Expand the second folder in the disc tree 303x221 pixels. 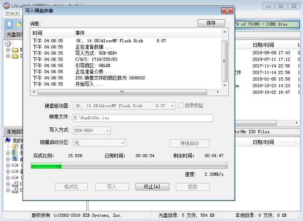click(x=8, y=56)
